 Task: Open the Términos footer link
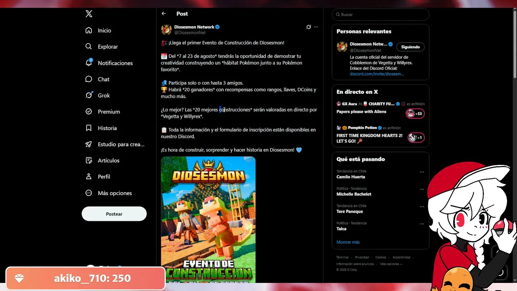point(342,257)
